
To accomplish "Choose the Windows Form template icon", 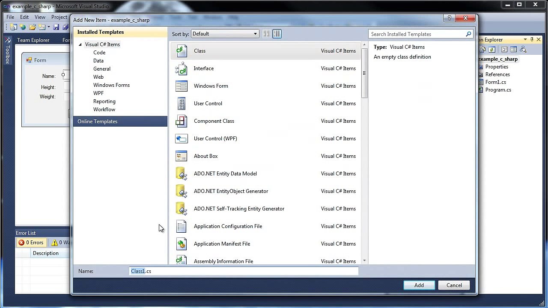I will [x=182, y=86].
